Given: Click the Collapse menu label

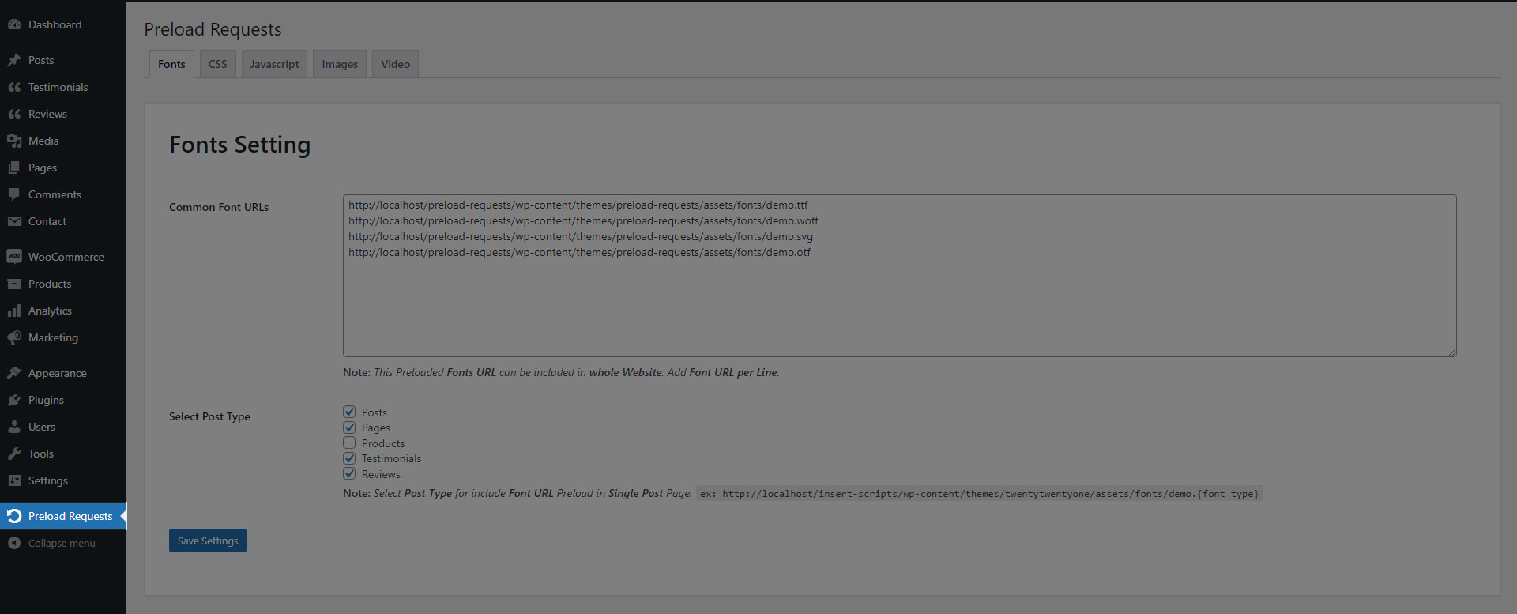Looking at the screenshot, I should coord(62,543).
